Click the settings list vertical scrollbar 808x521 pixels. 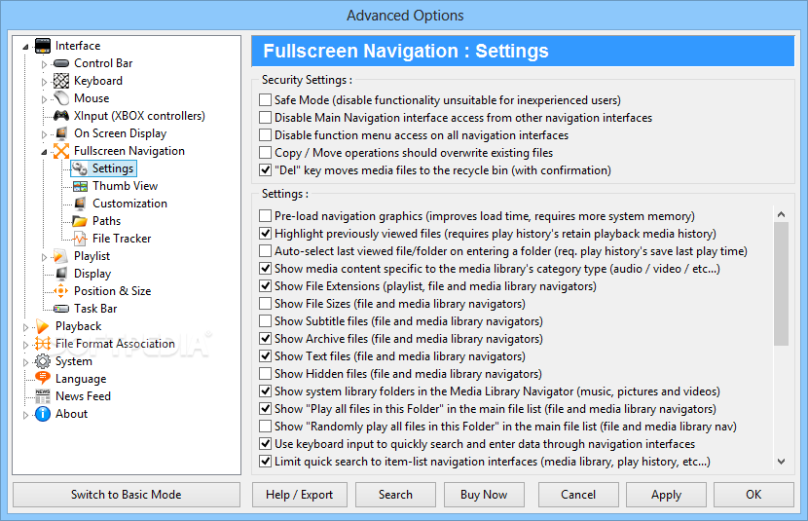pos(781,282)
